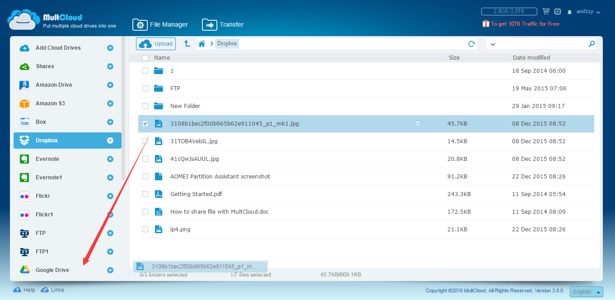Check the New Folder checkbox
The width and height of the screenshot is (615, 300).
[x=145, y=106]
